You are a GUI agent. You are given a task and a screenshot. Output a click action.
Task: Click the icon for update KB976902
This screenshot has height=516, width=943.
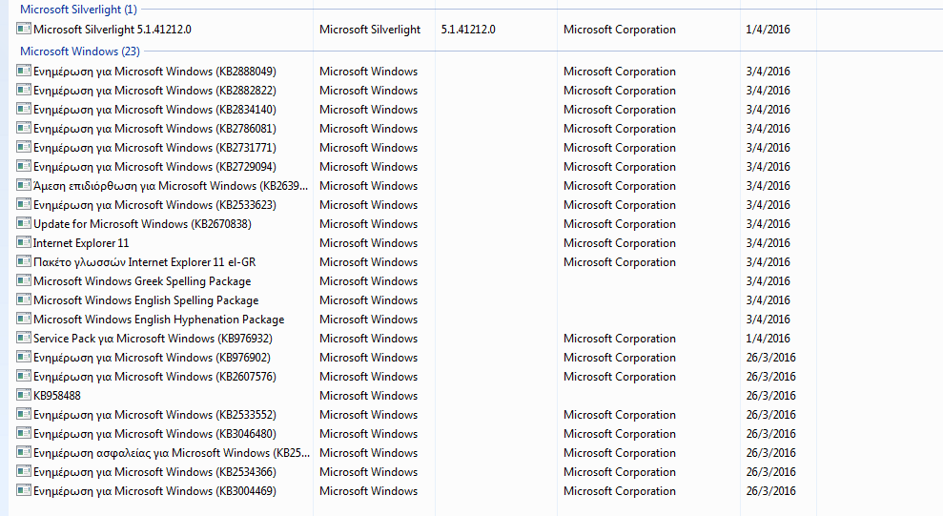[x=24, y=357]
